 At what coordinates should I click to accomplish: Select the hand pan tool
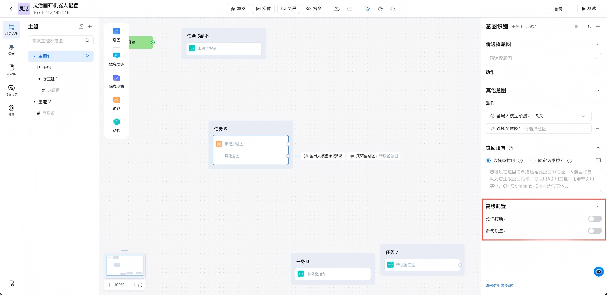click(x=380, y=9)
